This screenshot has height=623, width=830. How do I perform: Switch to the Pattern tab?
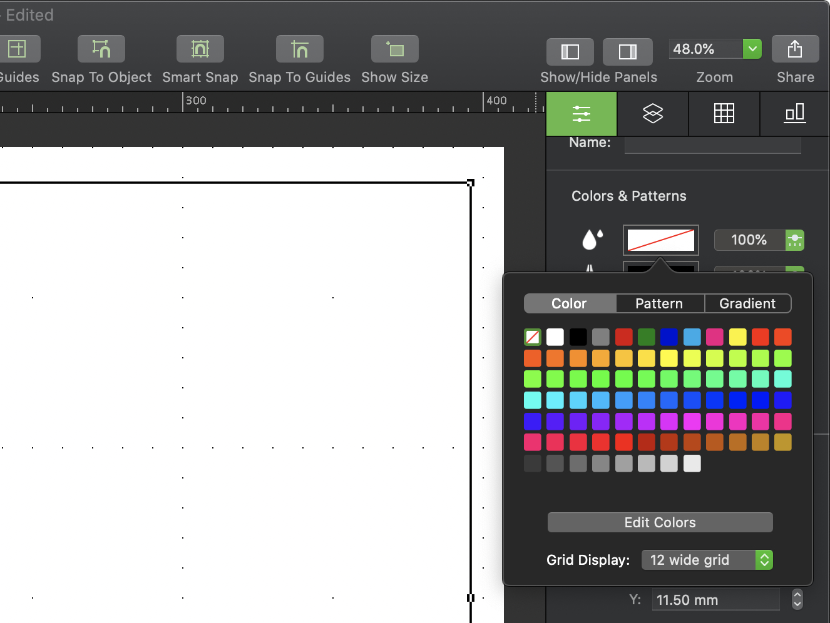pos(659,303)
